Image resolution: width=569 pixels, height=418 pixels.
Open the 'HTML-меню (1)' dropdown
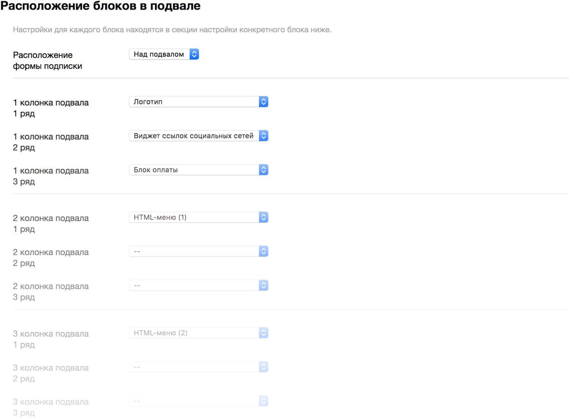[199, 217]
